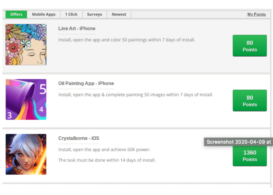273x195 pixels.
Task: Select the text 'achieve 60K power'
Action: click(130, 149)
